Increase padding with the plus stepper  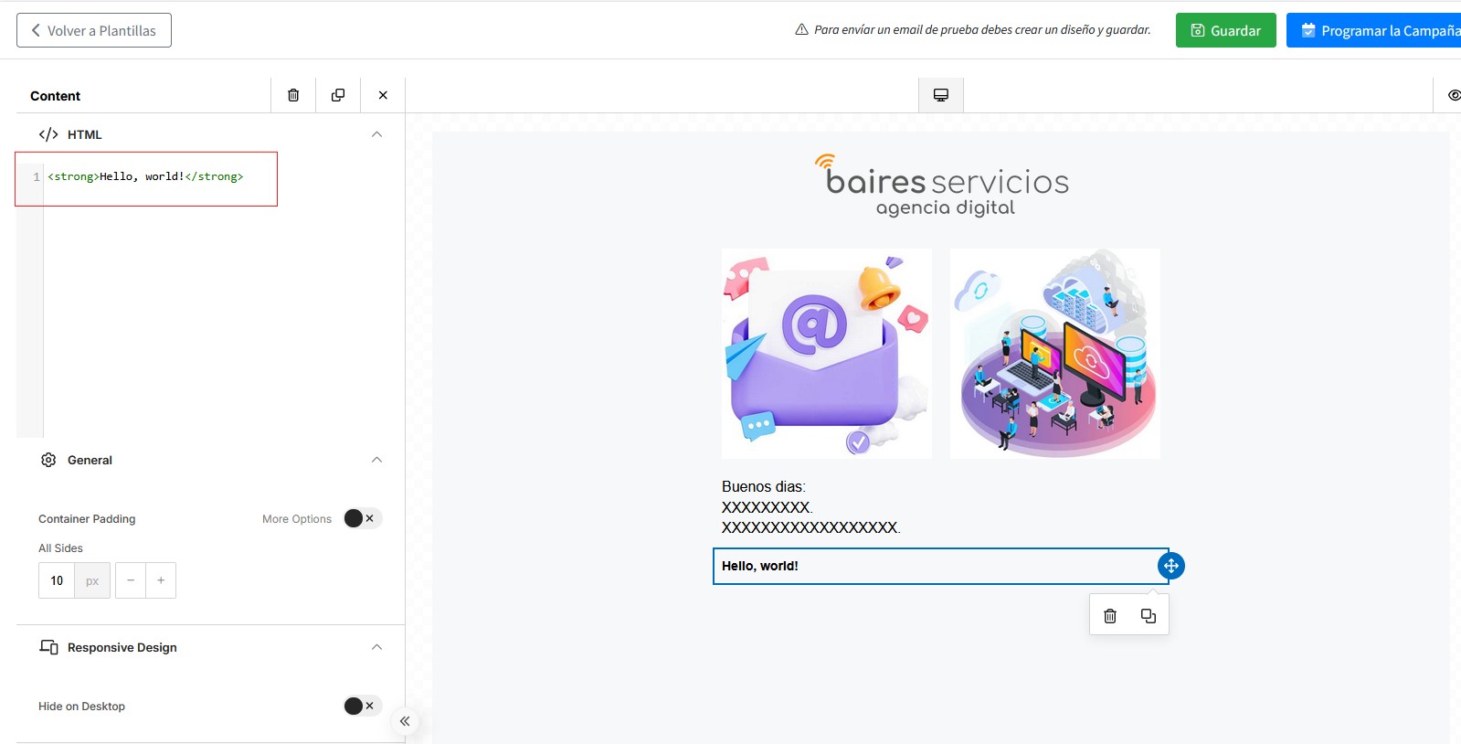[161, 580]
